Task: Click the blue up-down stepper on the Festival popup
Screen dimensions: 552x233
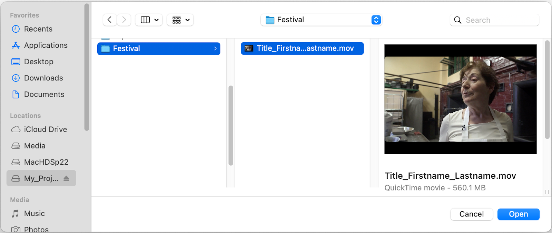Action: (x=376, y=20)
